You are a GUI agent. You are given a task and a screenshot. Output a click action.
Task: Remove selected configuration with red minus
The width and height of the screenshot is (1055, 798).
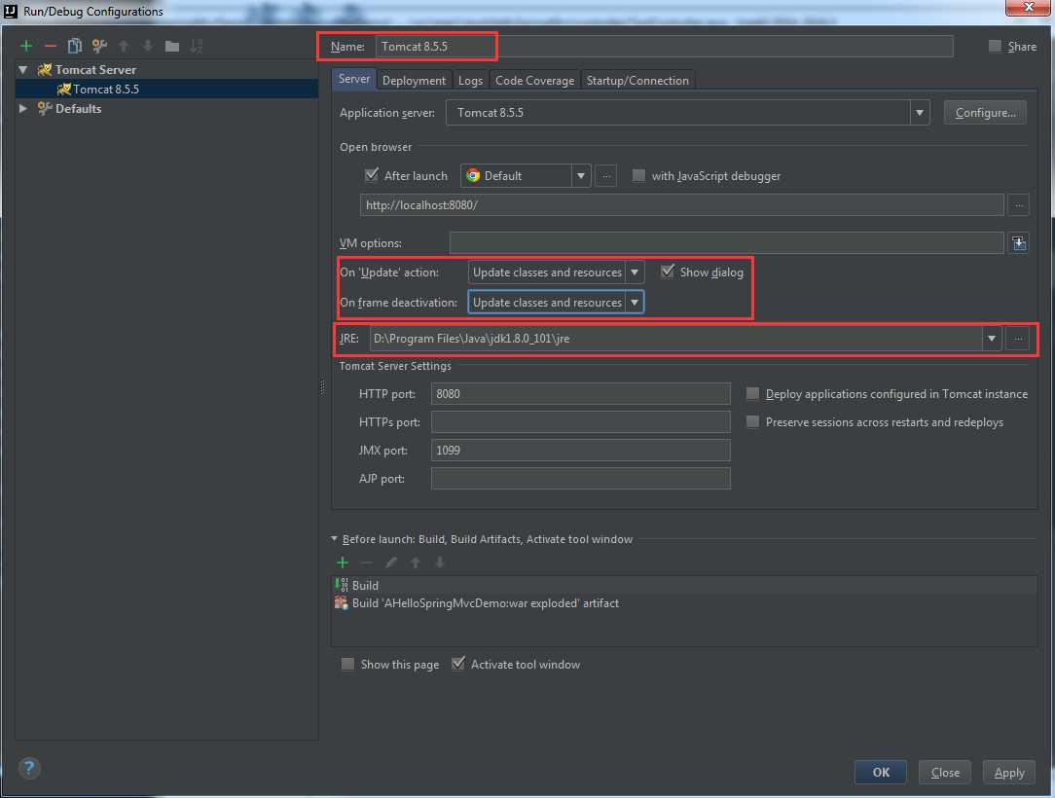tap(51, 46)
